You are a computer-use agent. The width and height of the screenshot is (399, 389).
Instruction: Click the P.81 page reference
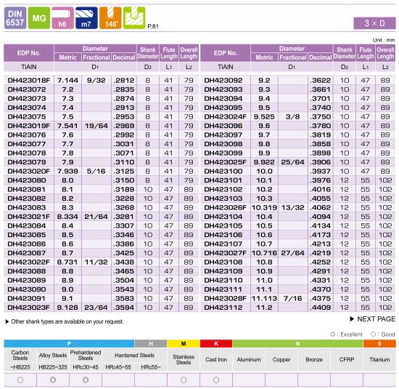tap(153, 26)
